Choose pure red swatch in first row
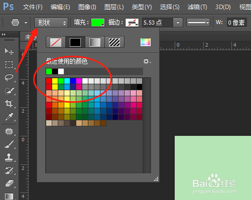The height and width of the screenshot is (200, 251). coord(49,81)
